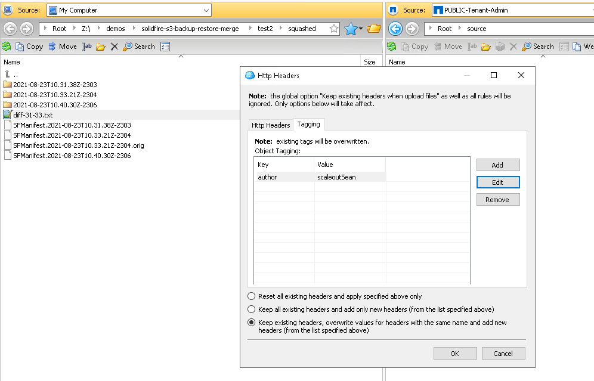The image size is (594, 381).
Task: Click delete X in right toolbar
Action: tap(513, 47)
